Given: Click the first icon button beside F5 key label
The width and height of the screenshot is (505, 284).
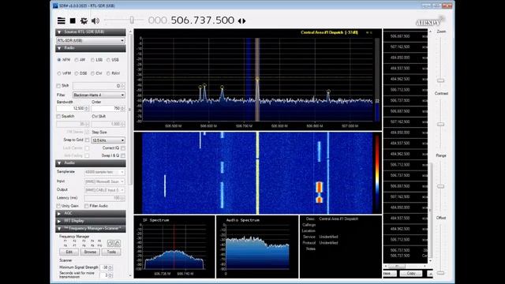Looking at the screenshot, I should pyautogui.click(x=110, y=244).
